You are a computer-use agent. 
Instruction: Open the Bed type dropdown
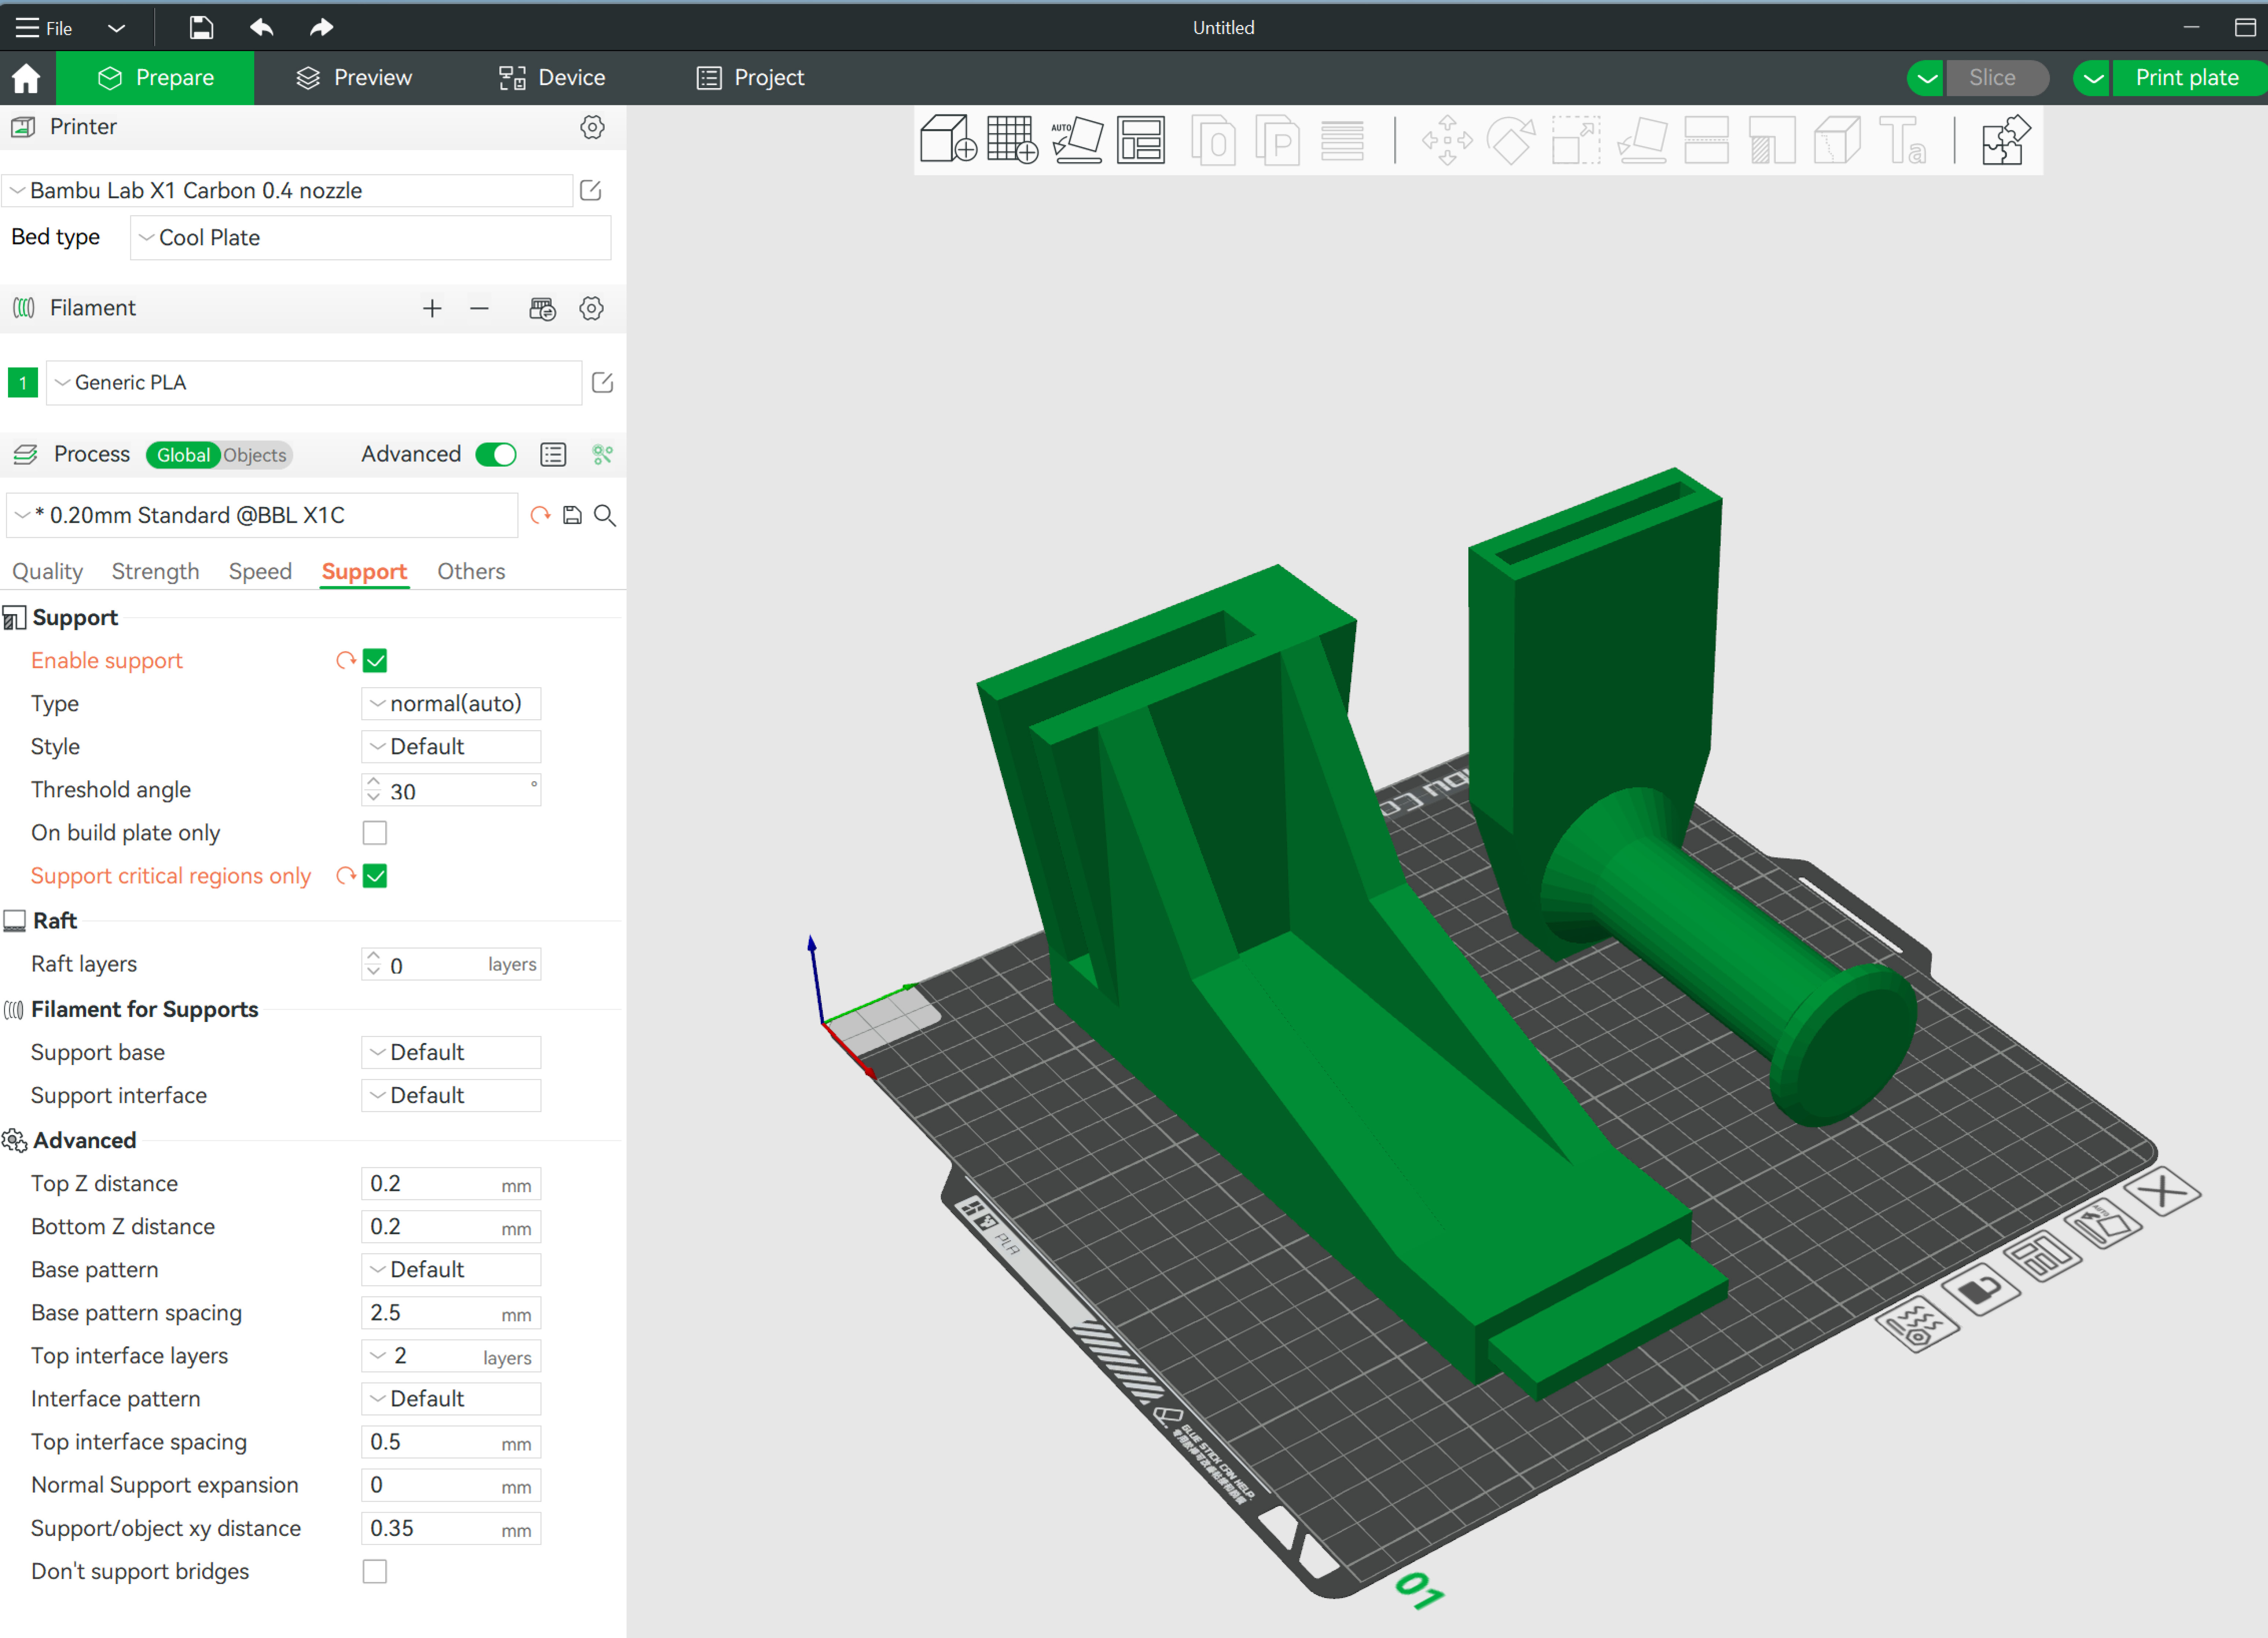coord(369,237)
